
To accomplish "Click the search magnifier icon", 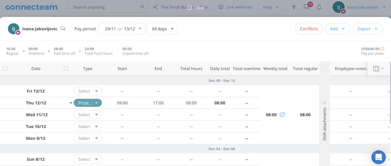I will coord(142,7).
